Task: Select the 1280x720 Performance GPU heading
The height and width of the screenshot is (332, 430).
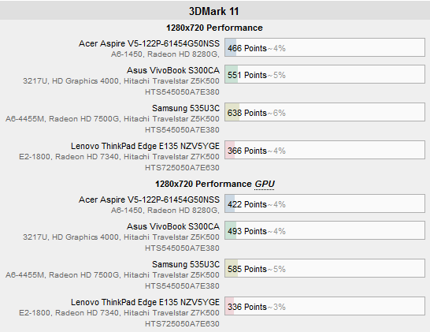Action: (215, 184)
